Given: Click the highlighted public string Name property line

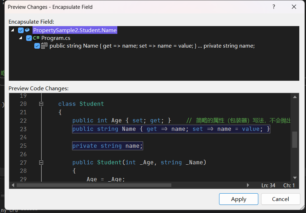Looking at the screenshot, I should (171, 129).
